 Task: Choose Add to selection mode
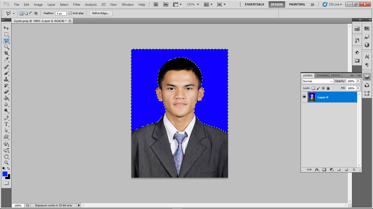click(26, 13)
